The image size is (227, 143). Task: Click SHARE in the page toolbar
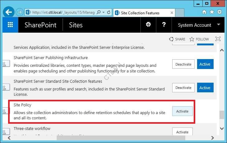click(177, 39)
